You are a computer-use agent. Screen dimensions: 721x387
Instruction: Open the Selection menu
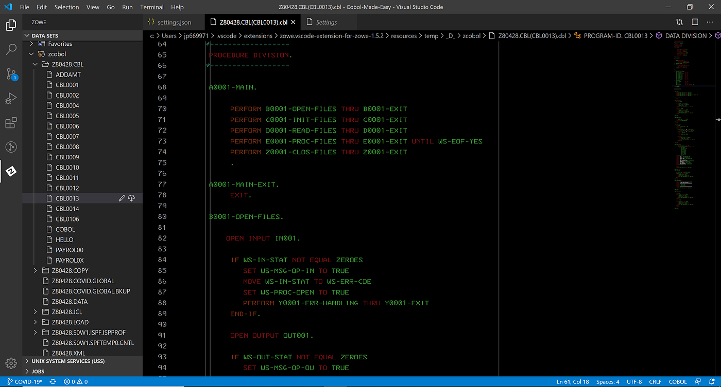point(66,7)
